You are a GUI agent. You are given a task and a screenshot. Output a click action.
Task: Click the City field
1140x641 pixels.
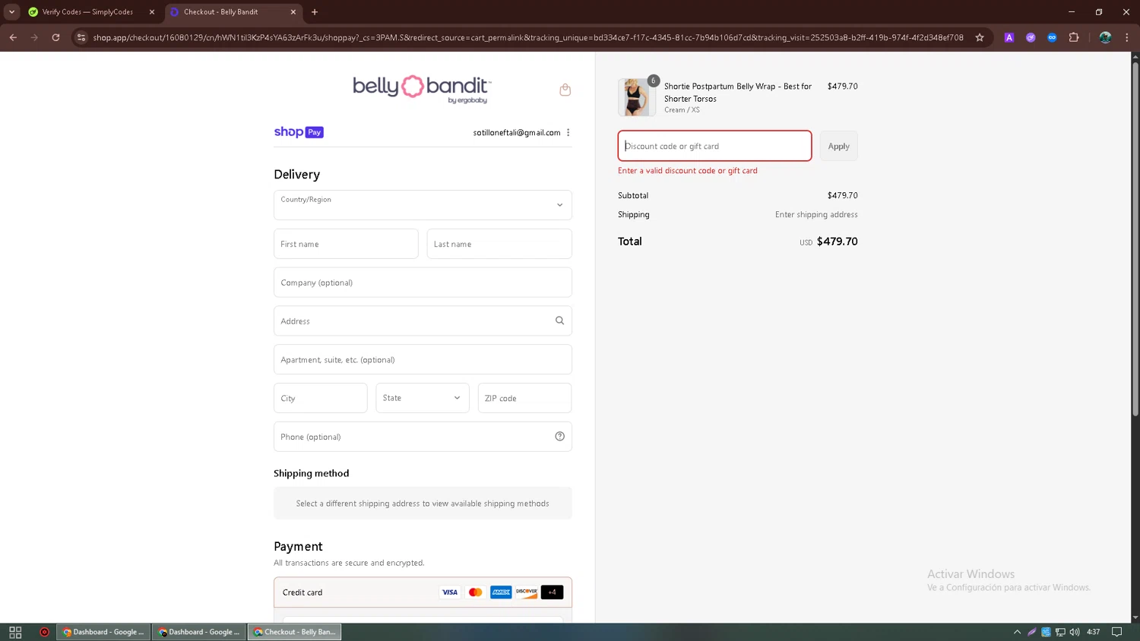321,398
